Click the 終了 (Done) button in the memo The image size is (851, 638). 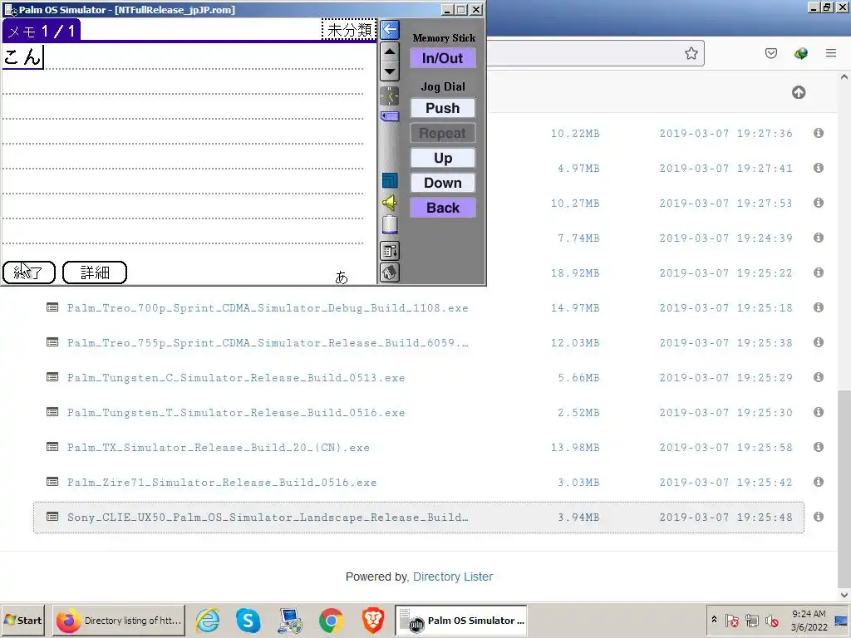[x=29, y=272]
